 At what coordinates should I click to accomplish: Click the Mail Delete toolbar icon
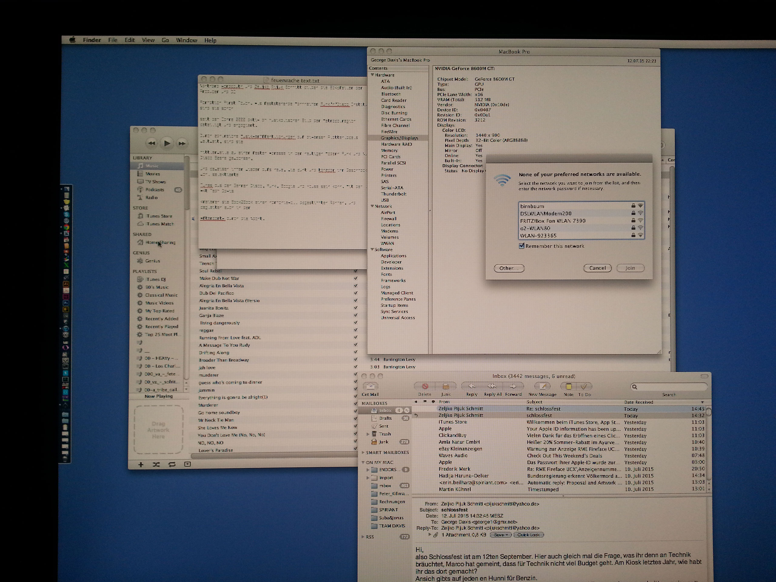pos(425,386)
